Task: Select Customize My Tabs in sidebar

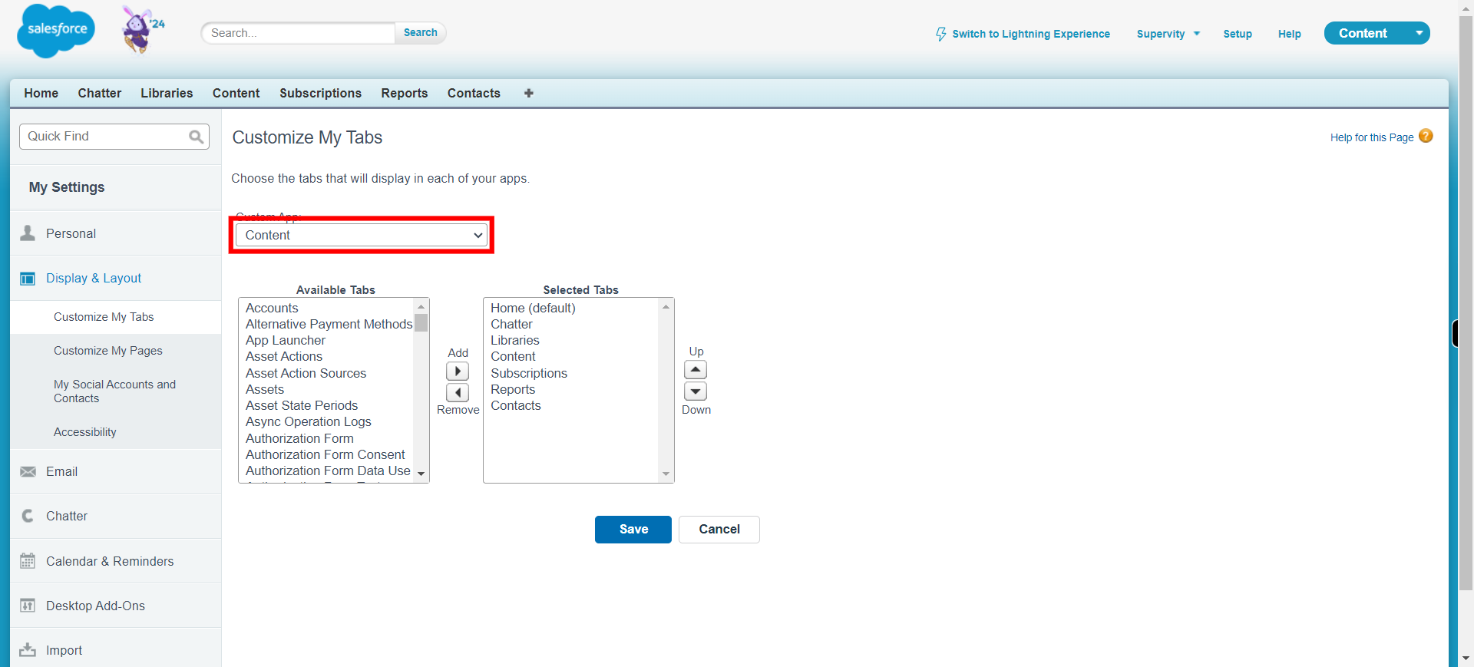Action: click(104, 317)
